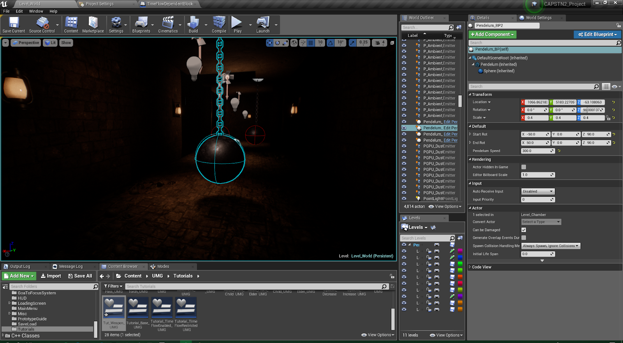Click the magenta level color swatch

point(460,251)
